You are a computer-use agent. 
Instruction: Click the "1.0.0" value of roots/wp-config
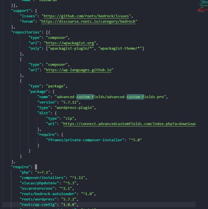coord(69,204)
